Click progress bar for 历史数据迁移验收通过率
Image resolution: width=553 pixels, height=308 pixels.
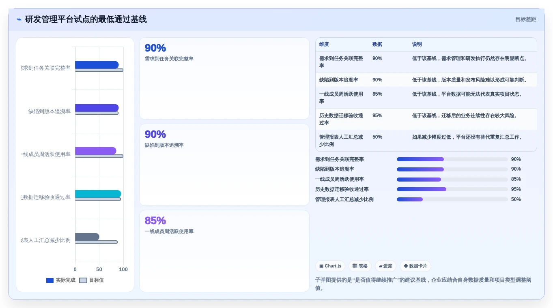coord(452,189)
